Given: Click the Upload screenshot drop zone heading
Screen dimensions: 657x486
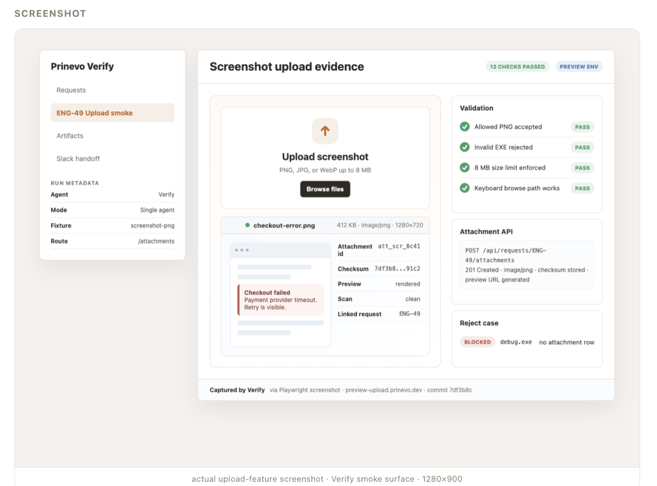Looking at the screenshot, I should point(325,157).
